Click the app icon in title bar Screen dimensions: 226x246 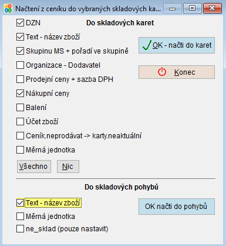point(8,8)
